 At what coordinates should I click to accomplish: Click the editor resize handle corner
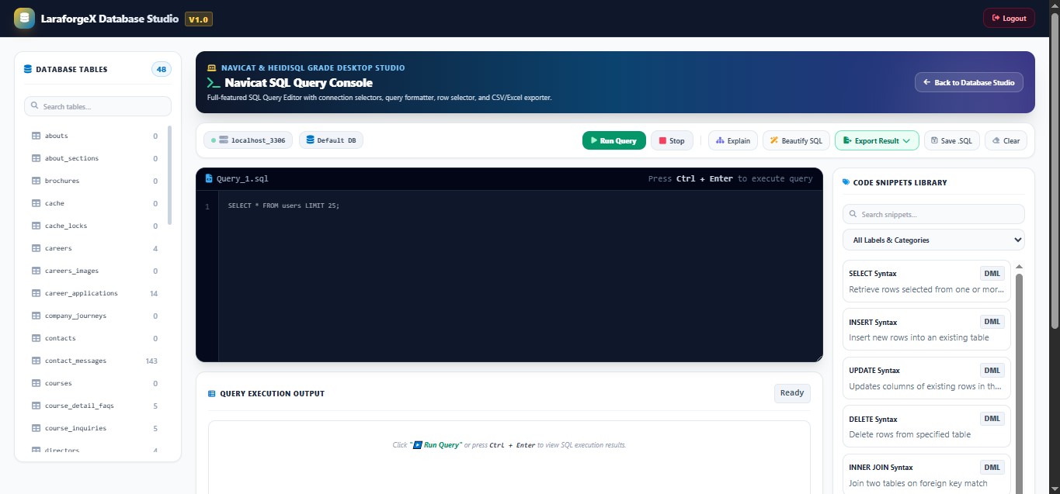[x=818, y=358]
